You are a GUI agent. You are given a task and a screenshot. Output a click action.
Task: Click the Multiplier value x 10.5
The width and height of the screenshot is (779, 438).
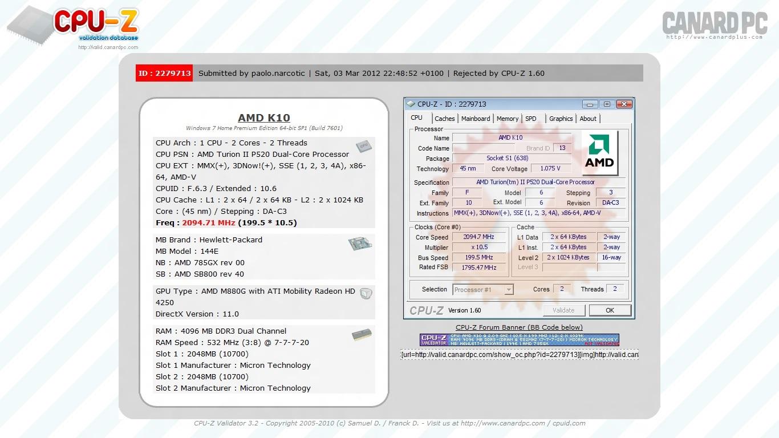point(478,247)
